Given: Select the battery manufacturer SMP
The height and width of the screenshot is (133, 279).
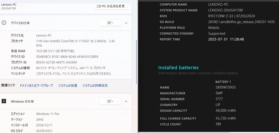Looking at the screenshot, I should [219, 93].
